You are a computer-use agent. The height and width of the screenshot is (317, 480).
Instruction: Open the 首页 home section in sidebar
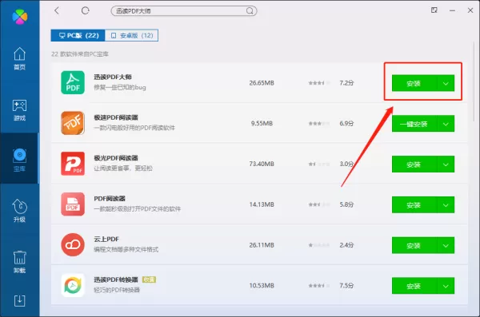tap(19, 58)
